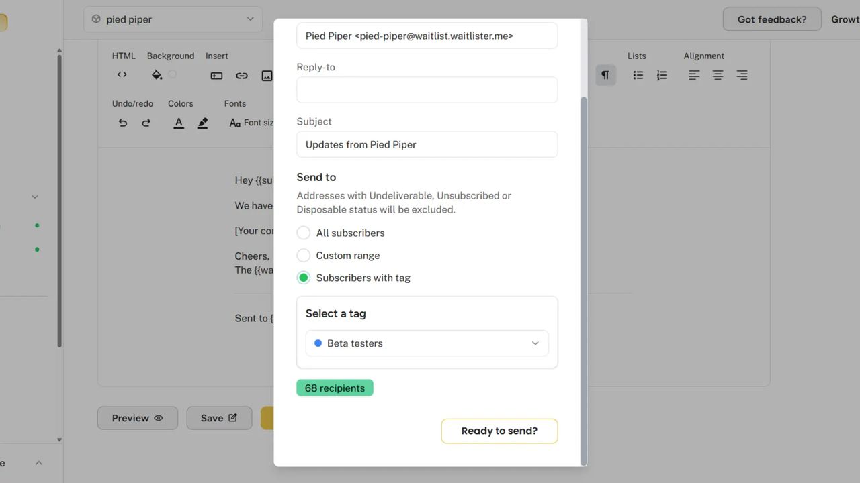860x483 pixels.
Task: Click the insert image icon
Action: (267, 75)
